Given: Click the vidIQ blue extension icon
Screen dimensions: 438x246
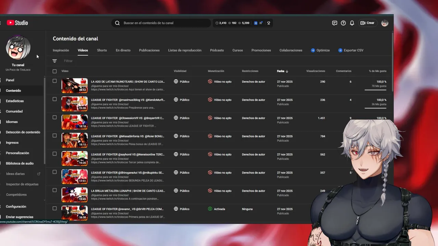Looking at the screenshot, I should pos(256,23).
